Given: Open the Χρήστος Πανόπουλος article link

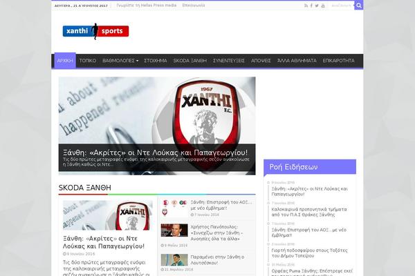Looking at the screenshot, I should tap(216, 233).
